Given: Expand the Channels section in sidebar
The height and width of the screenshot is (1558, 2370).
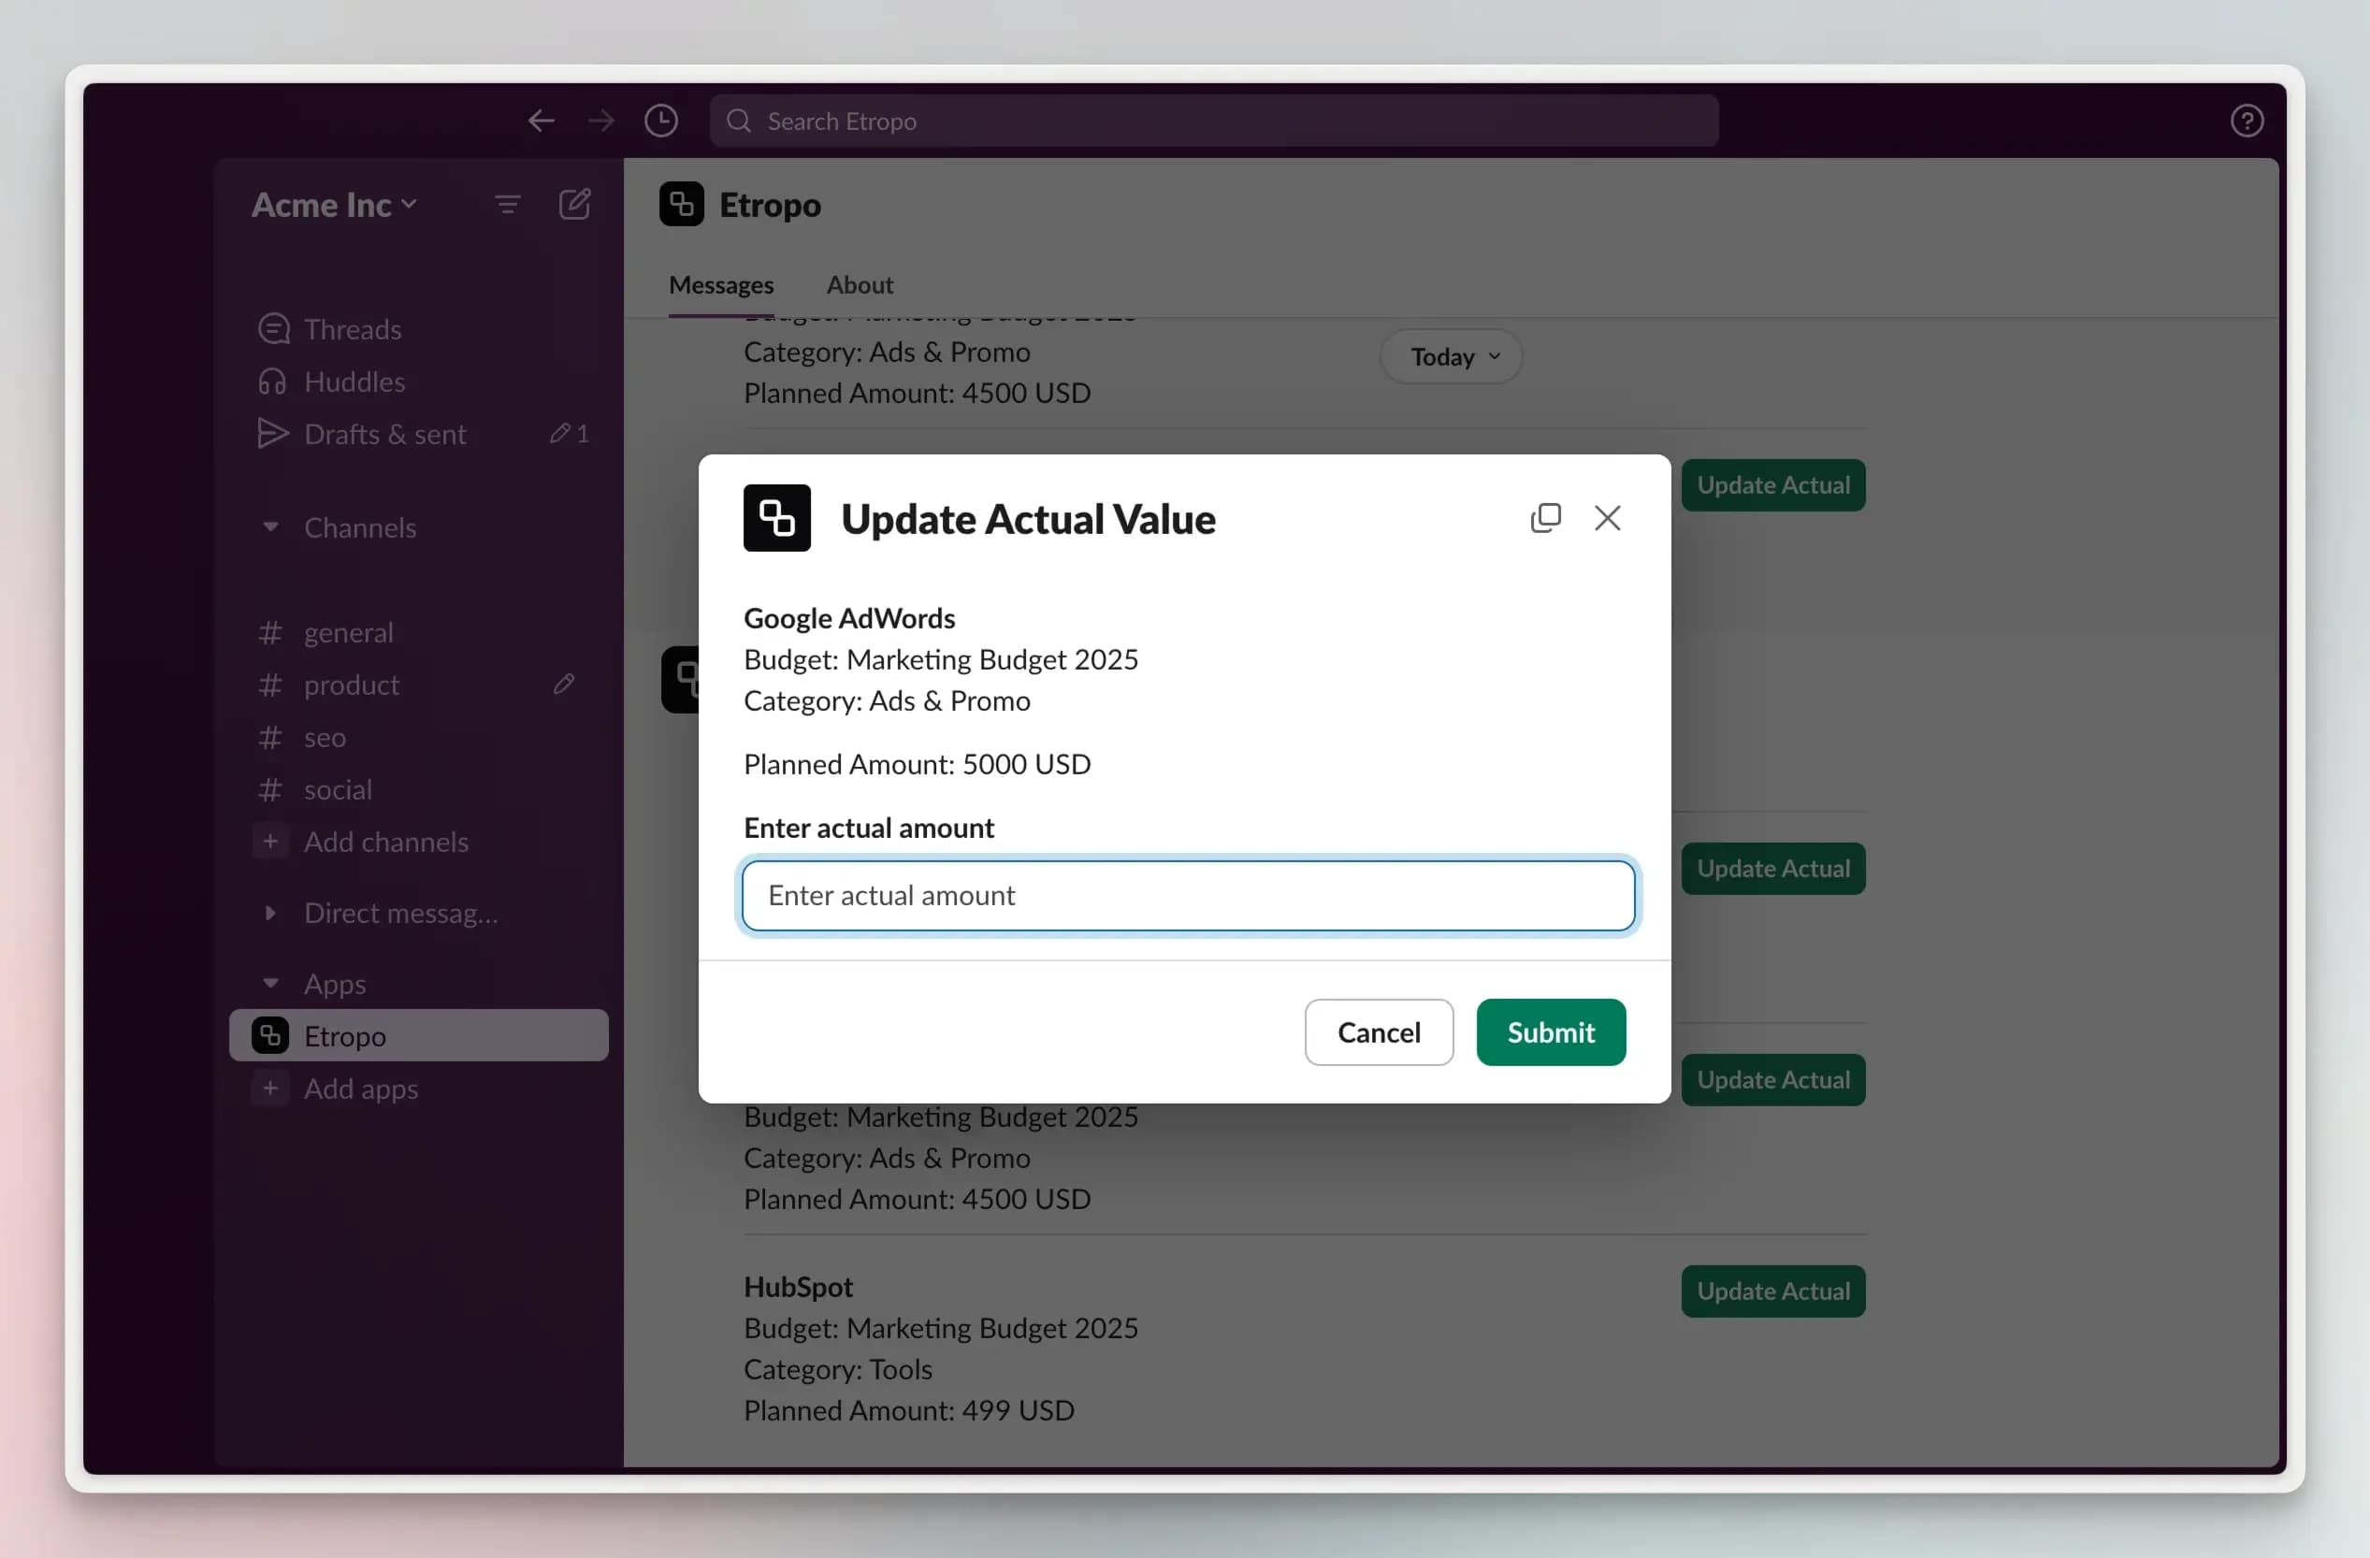Looking at the screenshot, I should (267, 526).
